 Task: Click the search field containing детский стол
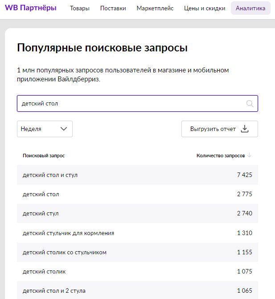[129, 104]
